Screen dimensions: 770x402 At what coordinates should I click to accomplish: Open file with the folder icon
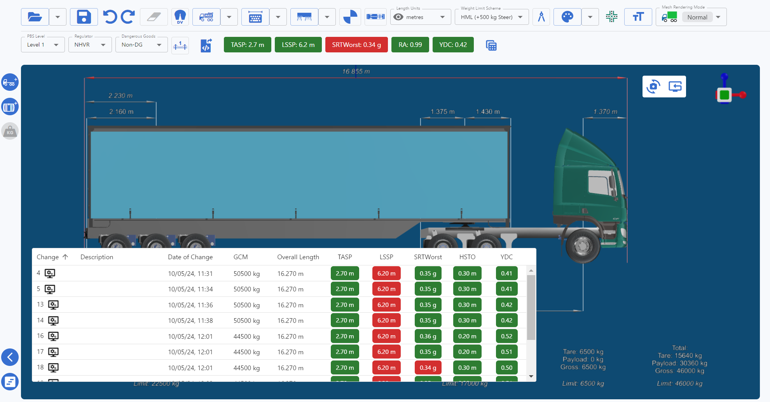point(35,17)
